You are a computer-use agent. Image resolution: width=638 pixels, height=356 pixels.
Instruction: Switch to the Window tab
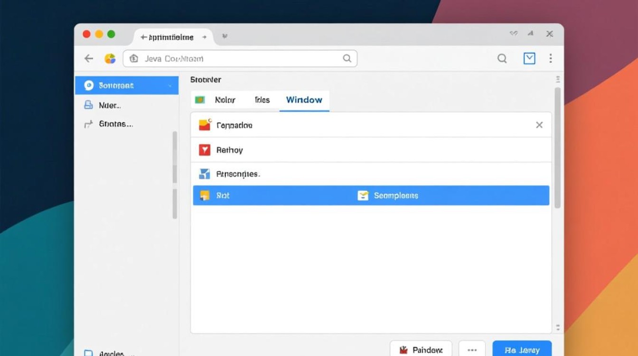[x=304, y=100]
